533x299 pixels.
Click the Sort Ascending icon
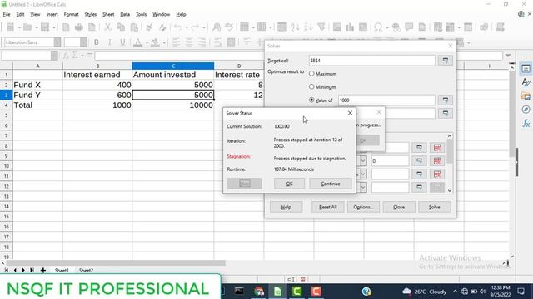295,27
